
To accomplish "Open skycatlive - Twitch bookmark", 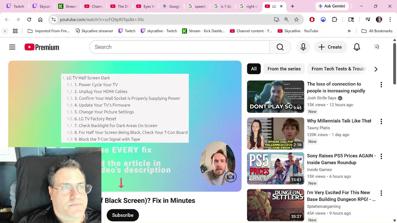I will (x=159, y=31).
